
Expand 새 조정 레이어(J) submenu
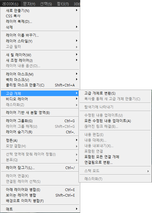click(40, 60)
